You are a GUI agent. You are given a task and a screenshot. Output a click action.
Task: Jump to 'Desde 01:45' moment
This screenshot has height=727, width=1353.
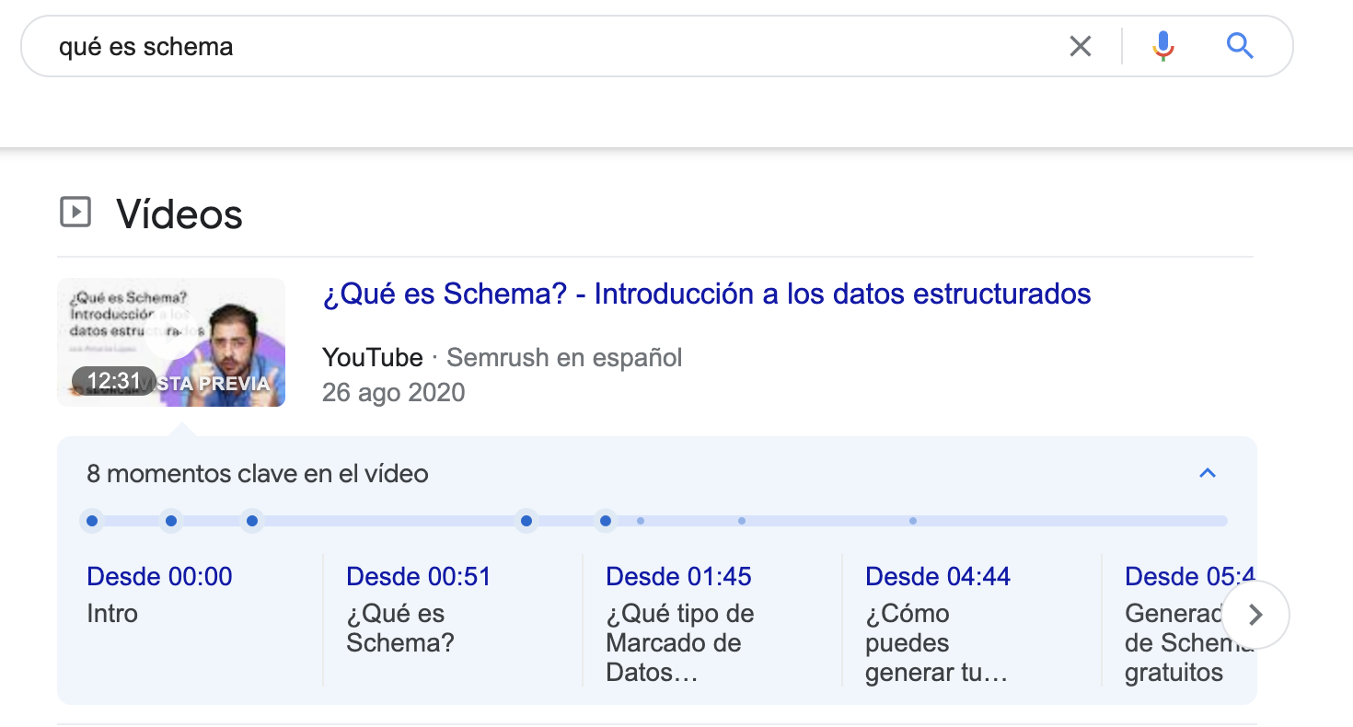(678, 577)
